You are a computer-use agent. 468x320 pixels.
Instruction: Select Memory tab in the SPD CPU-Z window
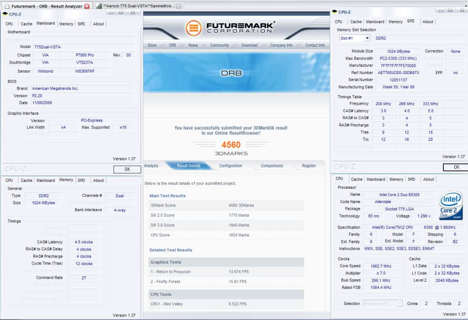(x=396, y=22)
